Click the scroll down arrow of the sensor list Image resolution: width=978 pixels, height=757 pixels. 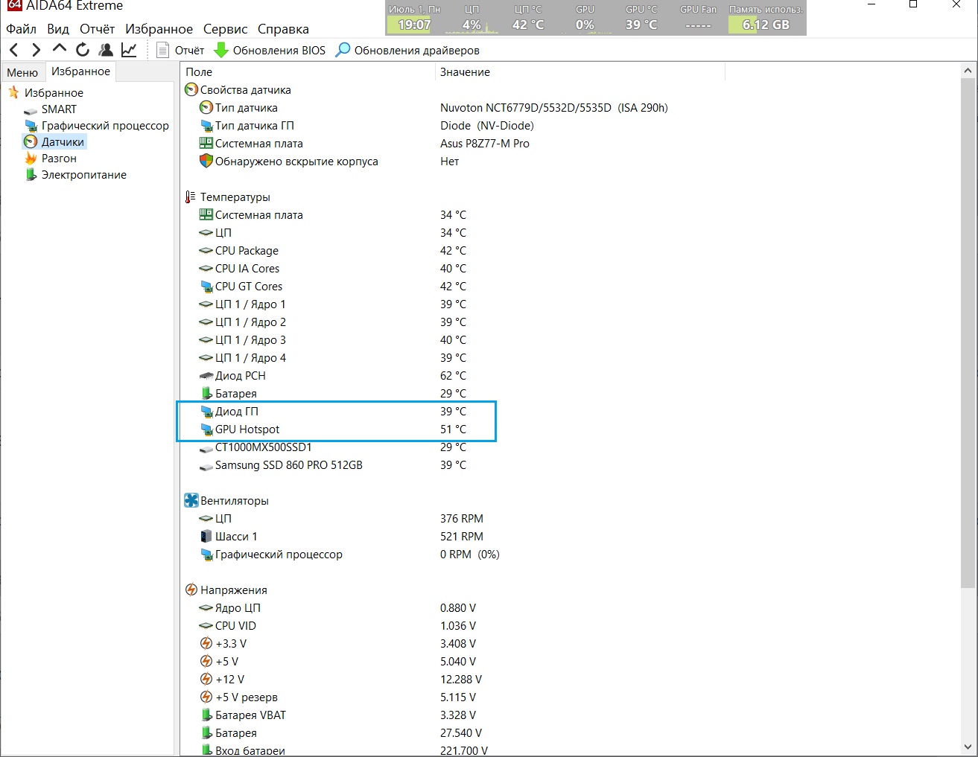tap(968, 747)
